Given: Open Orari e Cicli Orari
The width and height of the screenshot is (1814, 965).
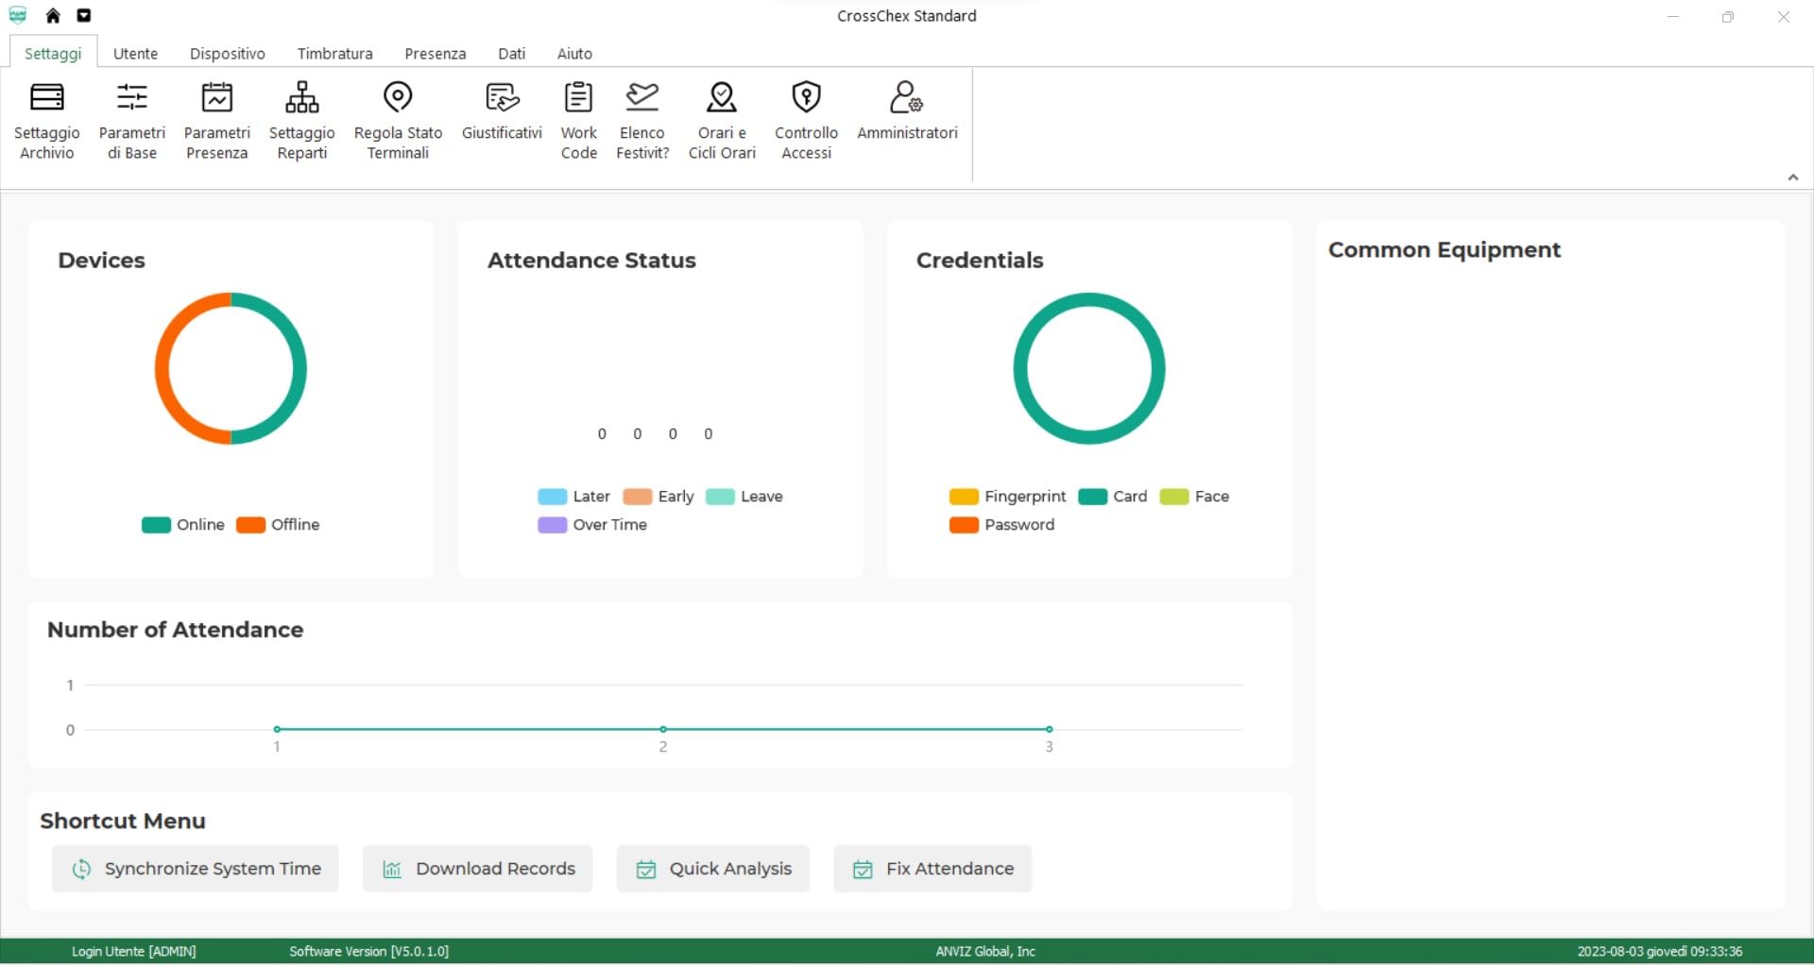Looking at the screenshot, I should pyautogui.click(x=722, y=122).
